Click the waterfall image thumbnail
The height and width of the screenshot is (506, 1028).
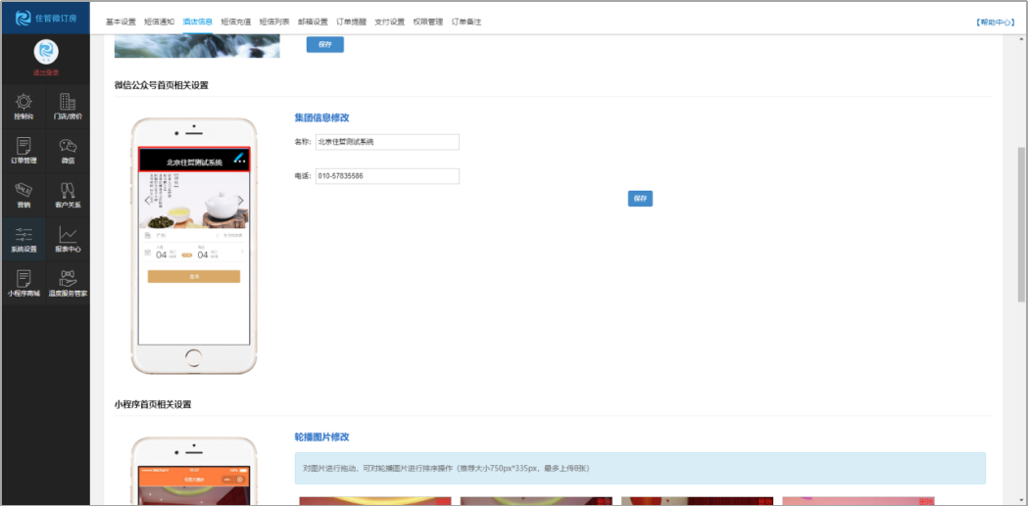197,47
